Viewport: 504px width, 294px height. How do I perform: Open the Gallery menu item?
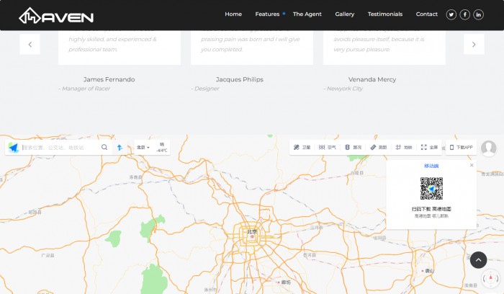click(x=345, y=14)
